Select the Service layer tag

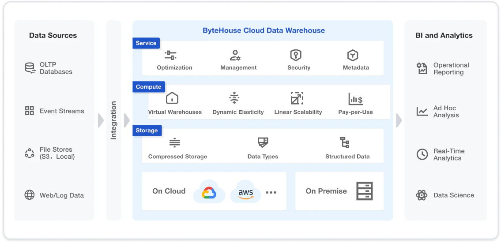tap(146, 43)
